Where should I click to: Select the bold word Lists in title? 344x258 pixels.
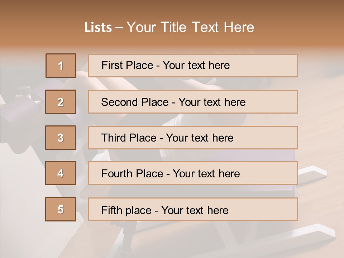98,27
